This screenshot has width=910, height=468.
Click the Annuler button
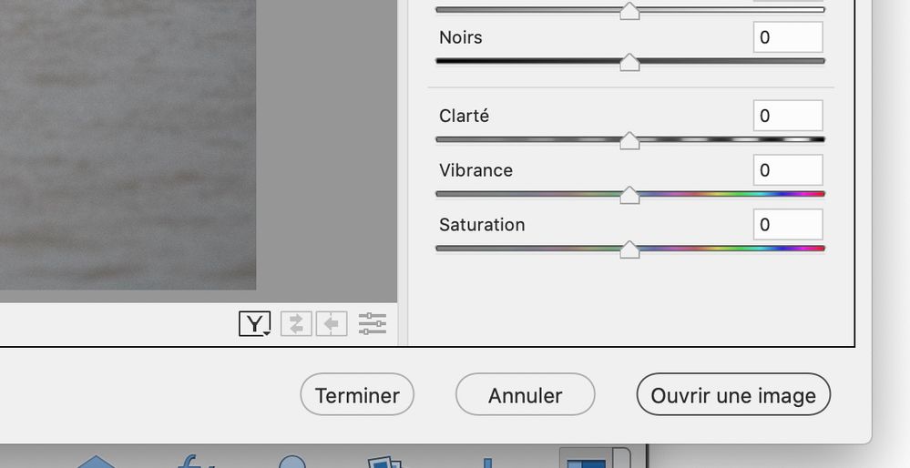click(526, 394)
